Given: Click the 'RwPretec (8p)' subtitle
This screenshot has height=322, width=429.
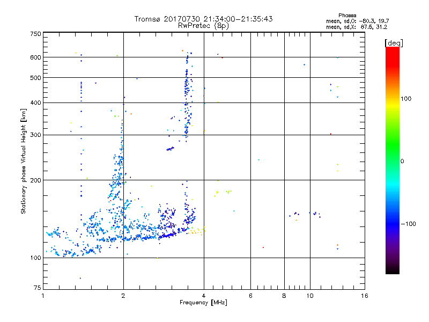Looking at the screenshot, I should click(203, 26).
